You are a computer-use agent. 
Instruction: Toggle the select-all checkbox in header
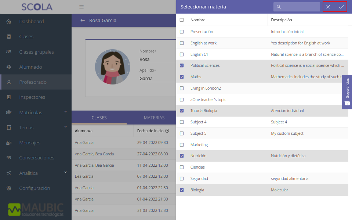tap(182, 20)
